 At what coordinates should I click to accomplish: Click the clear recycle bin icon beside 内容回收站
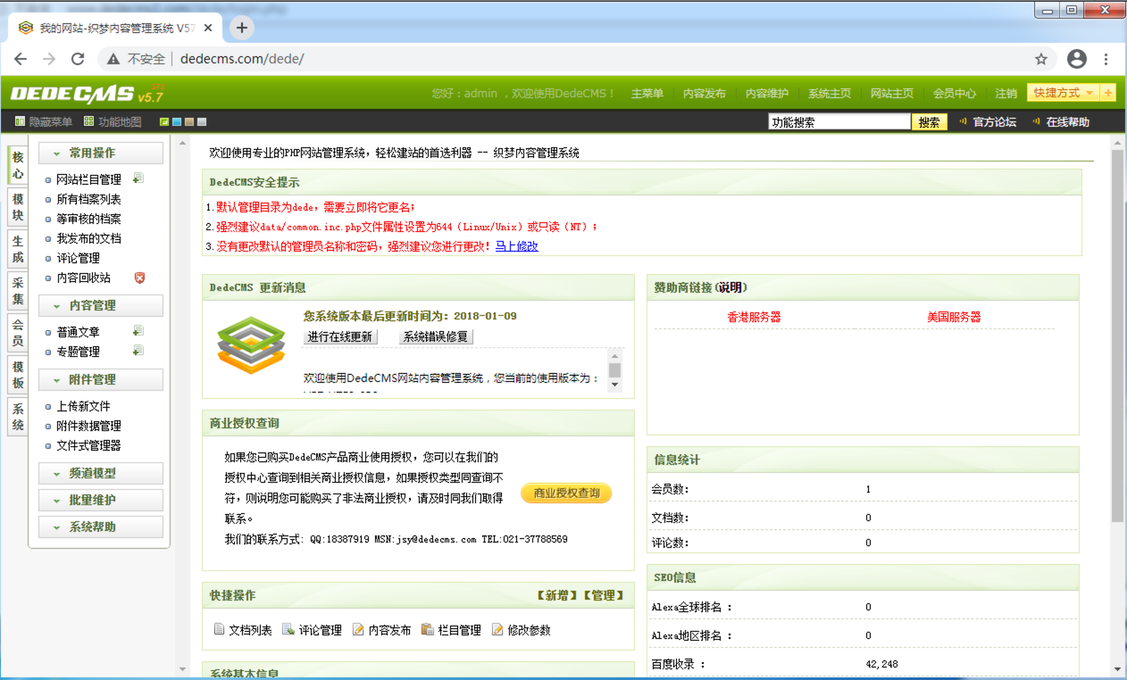pyautogui.click(x=139, y=278)
